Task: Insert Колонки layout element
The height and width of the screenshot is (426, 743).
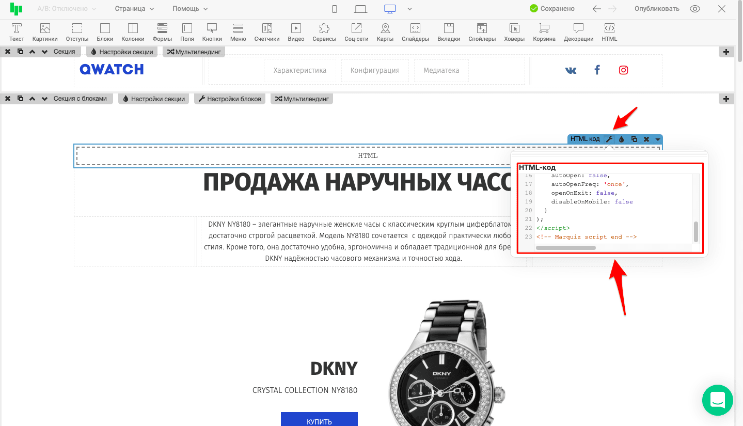Action: (x=133, y=32)
